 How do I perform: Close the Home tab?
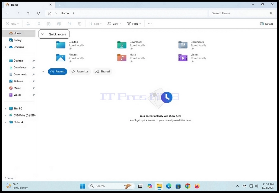pyautogui.click(x=50, y=5)
